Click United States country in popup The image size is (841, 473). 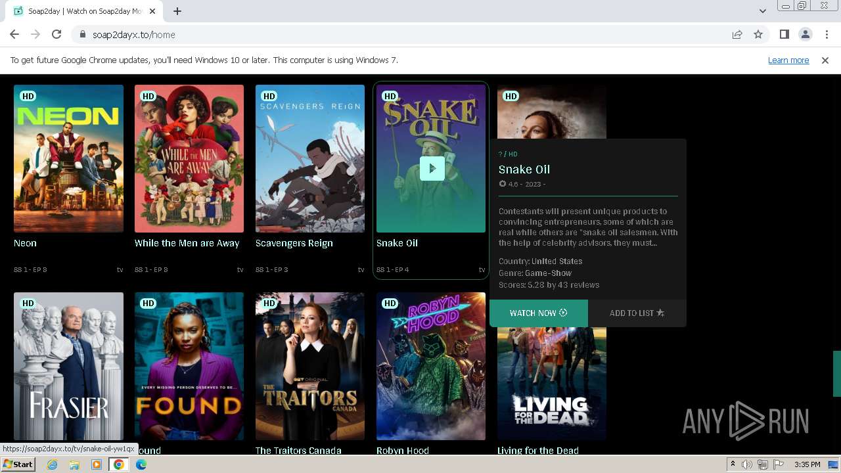(557, 261)
